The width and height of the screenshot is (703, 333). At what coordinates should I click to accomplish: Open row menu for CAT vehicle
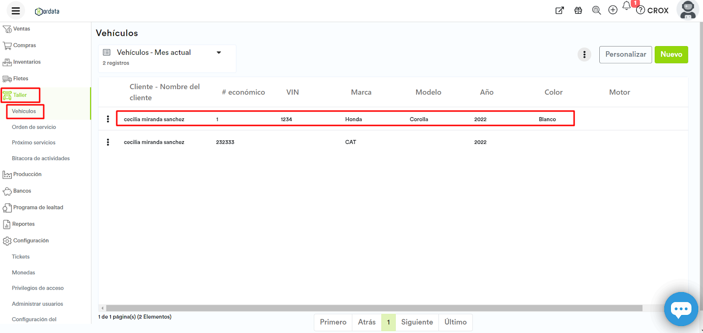point(108,142)
